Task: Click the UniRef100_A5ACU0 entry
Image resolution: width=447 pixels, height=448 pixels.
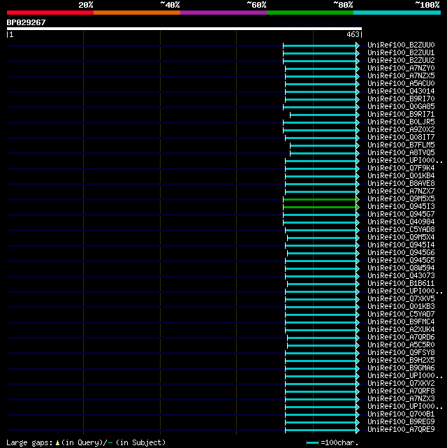Action: 401,84
